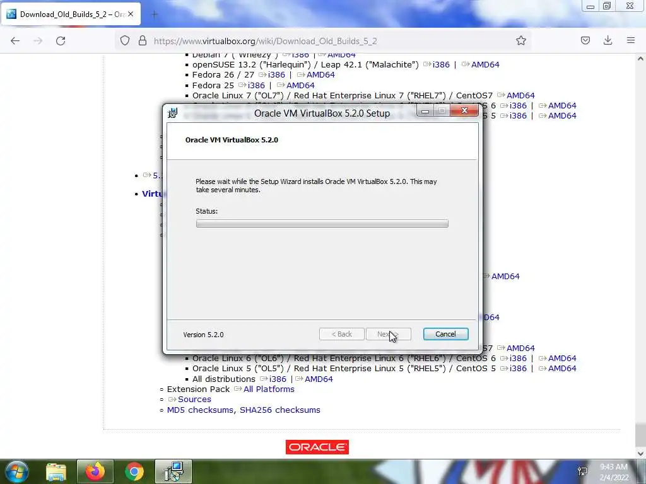Open openSUSE 13.2 i386 download link
The height and width of the screenshot is (484, 646).
point(441,65)
